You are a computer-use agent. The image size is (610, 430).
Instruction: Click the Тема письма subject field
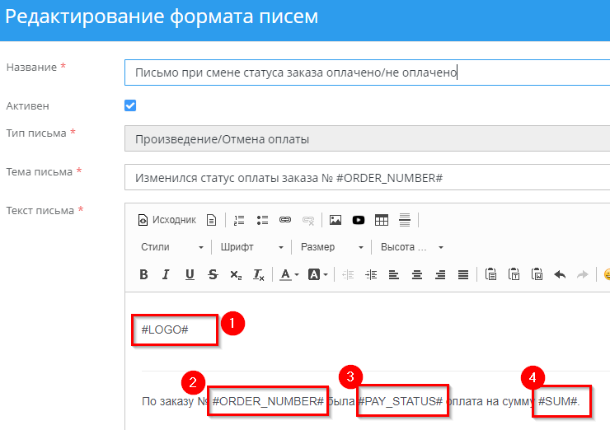click(367, 178)
